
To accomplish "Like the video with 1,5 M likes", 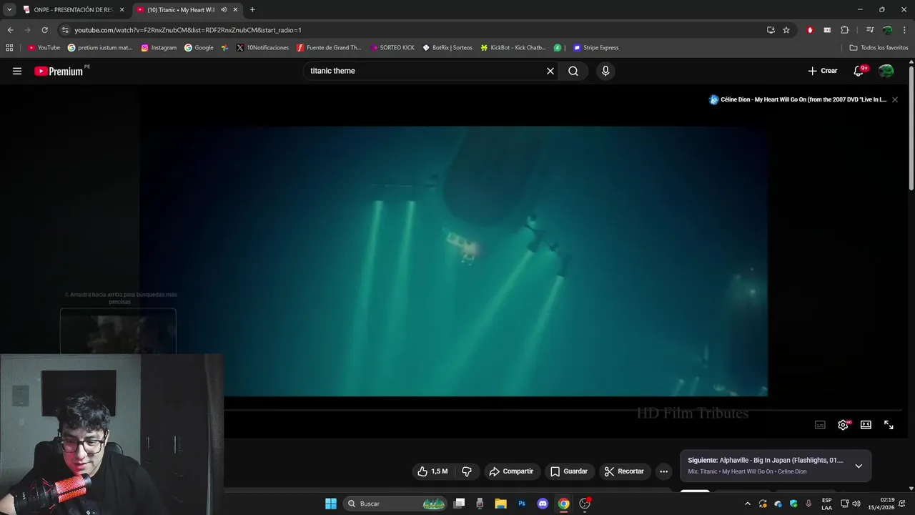I will [432, 471].
